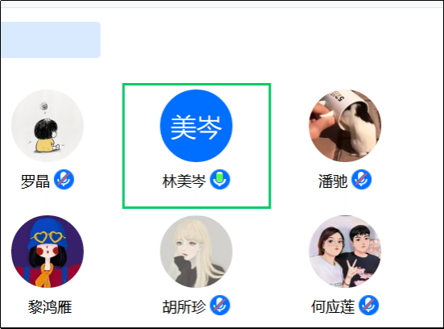
Task: Open the blue 美岑 initials avatar
Action: click(x=197, y=126)
